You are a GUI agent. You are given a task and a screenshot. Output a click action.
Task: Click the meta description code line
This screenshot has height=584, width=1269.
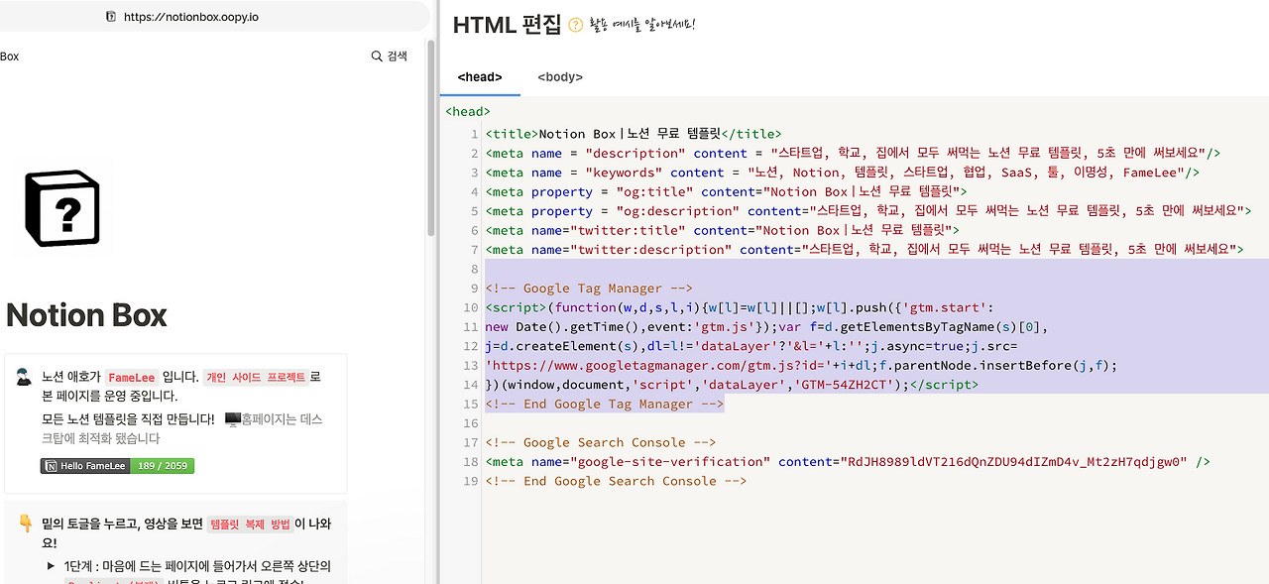click(x=853, y=153)
